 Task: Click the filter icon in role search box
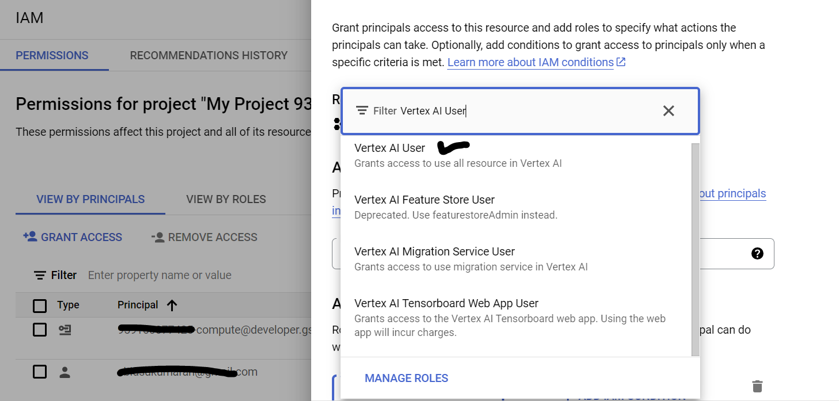[x=362, y=111]
